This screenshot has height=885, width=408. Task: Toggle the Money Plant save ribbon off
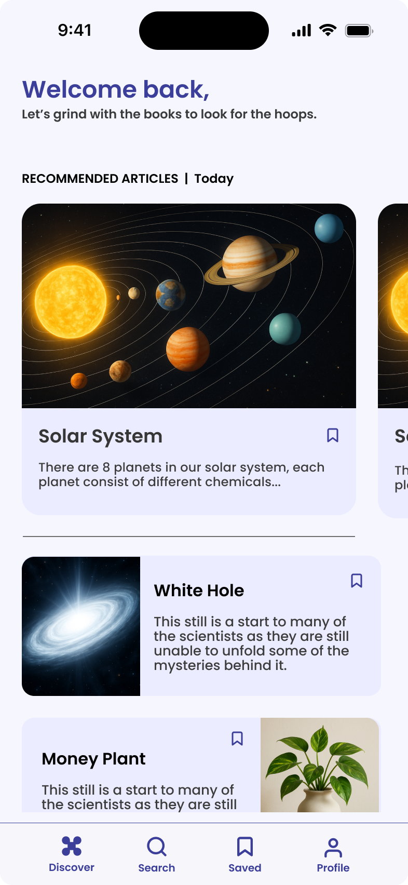click(238, 738)
